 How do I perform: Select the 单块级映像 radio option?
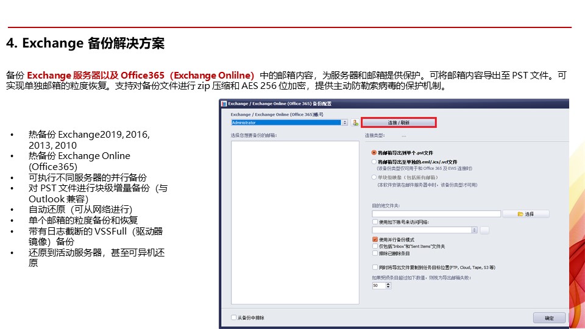[374, 177]
